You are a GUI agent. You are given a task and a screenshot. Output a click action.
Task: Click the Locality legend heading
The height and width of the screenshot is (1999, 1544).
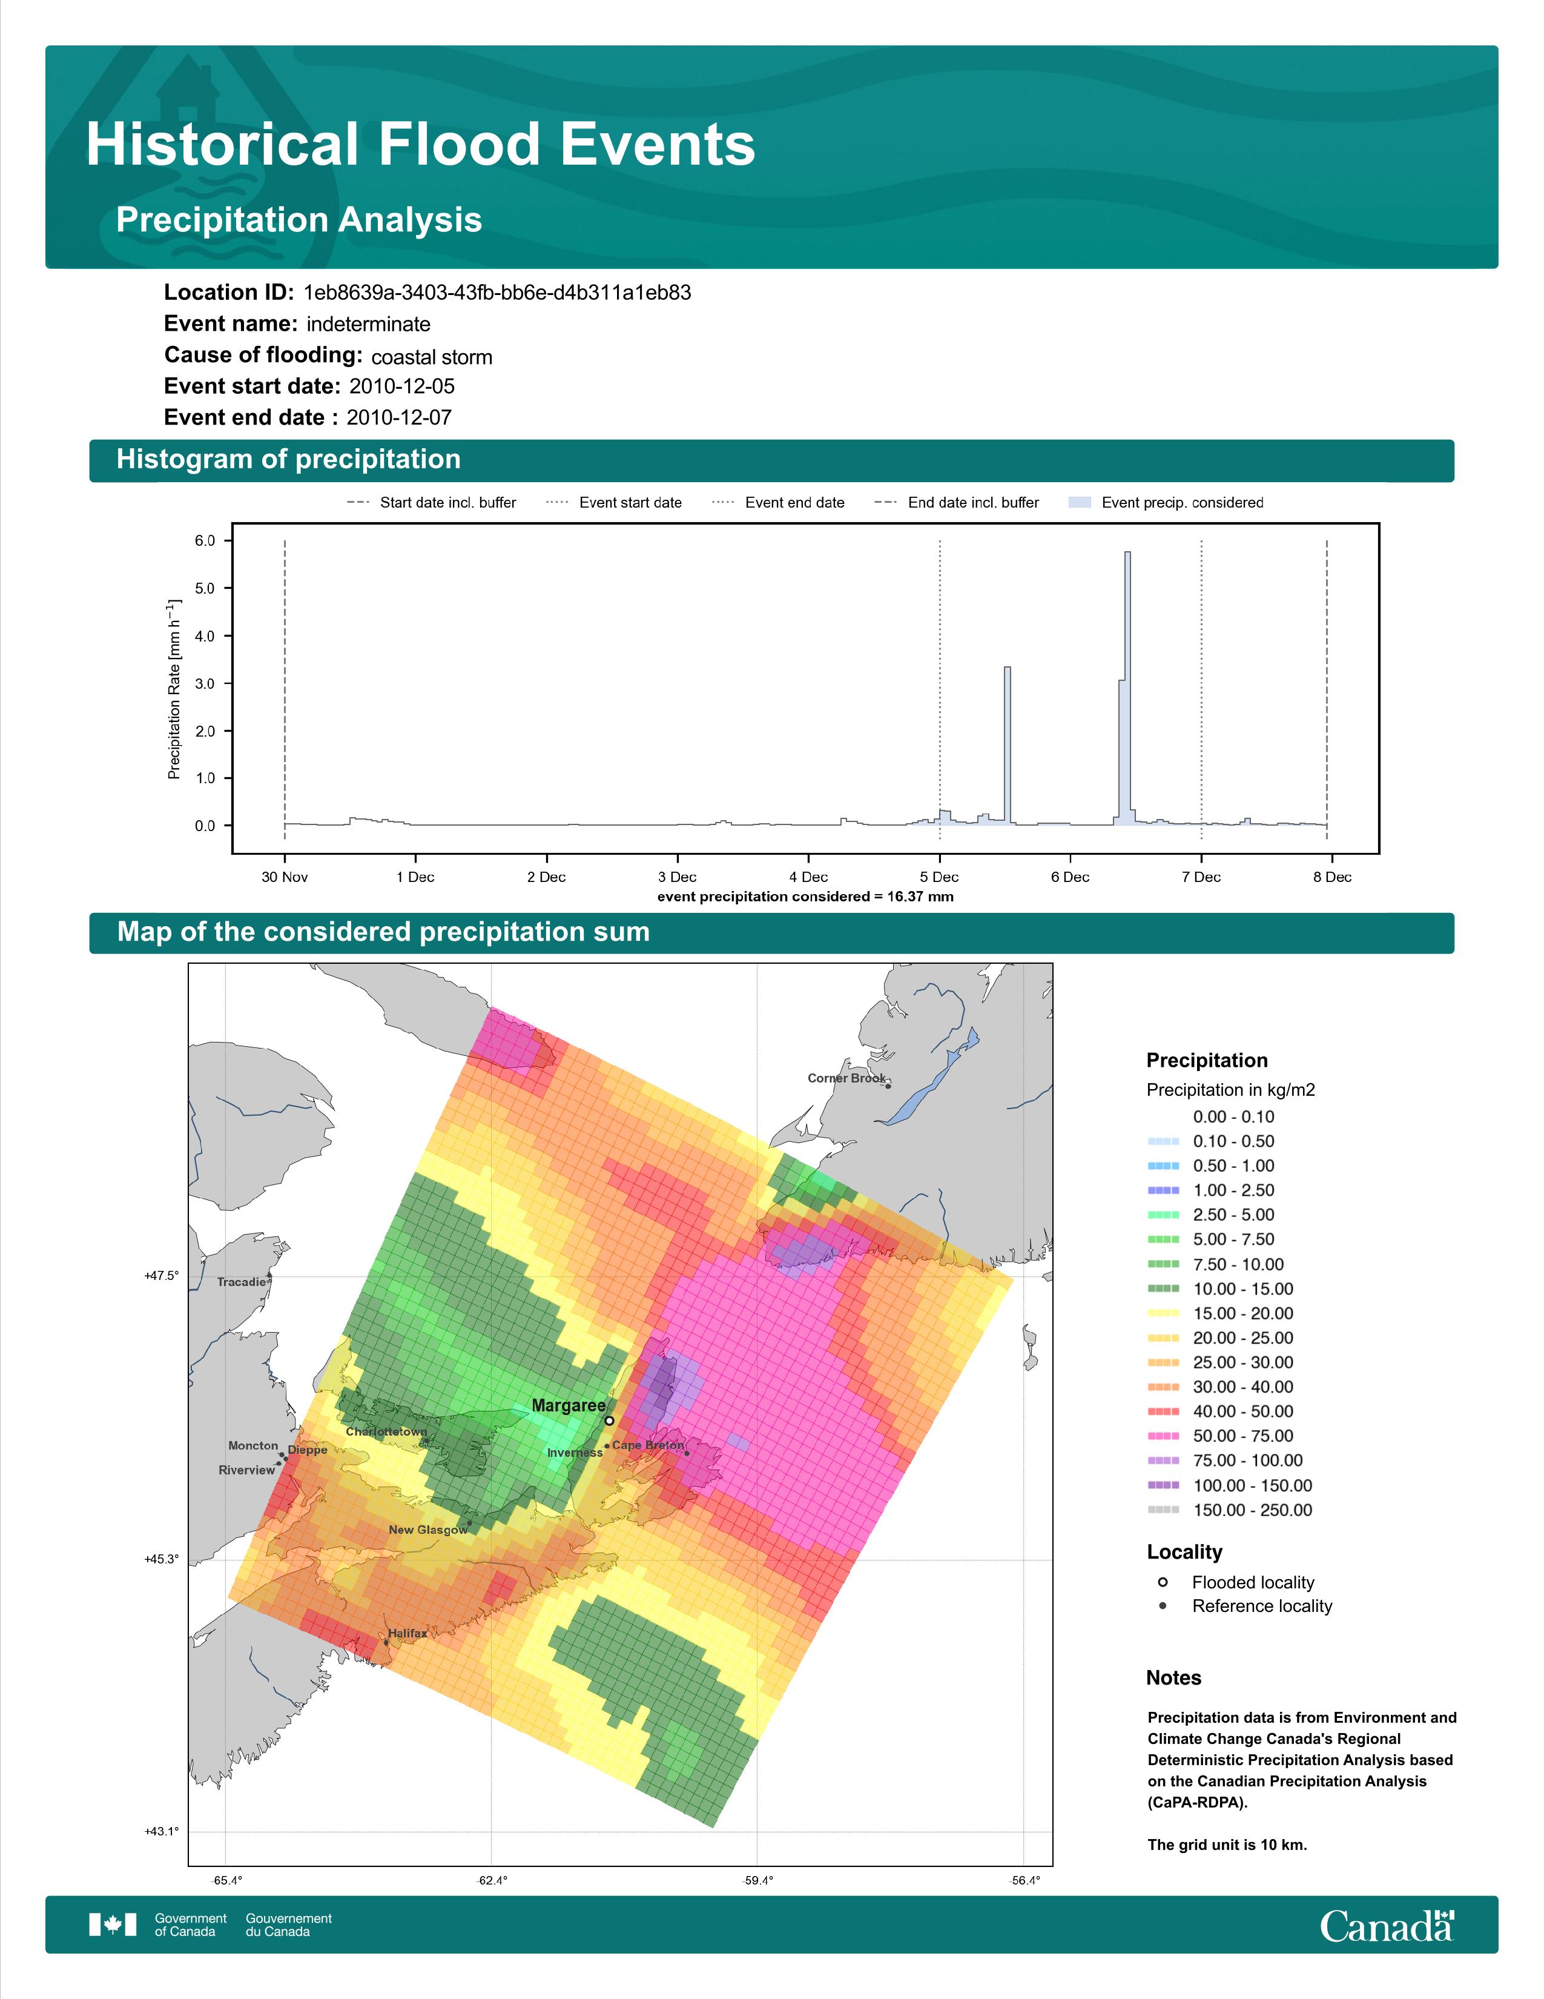click(x=1184, y=1551)
